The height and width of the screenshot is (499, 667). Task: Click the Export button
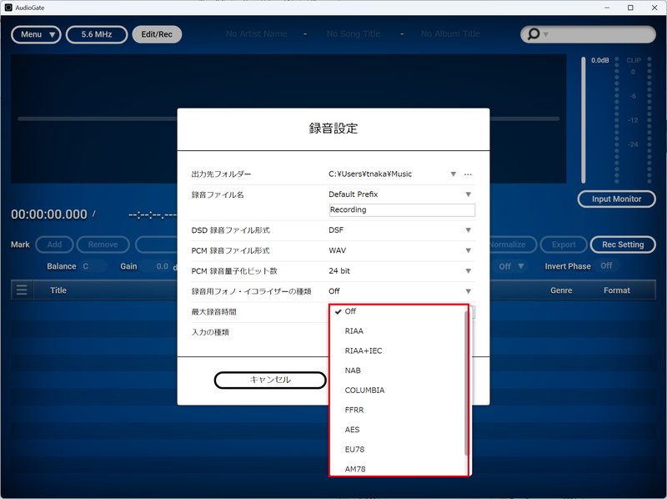click(x=563, y=244)
